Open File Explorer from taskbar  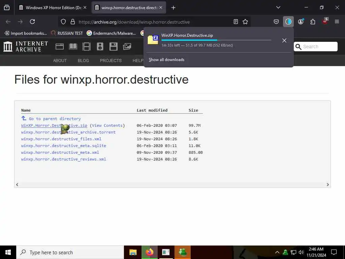[133, 252]
